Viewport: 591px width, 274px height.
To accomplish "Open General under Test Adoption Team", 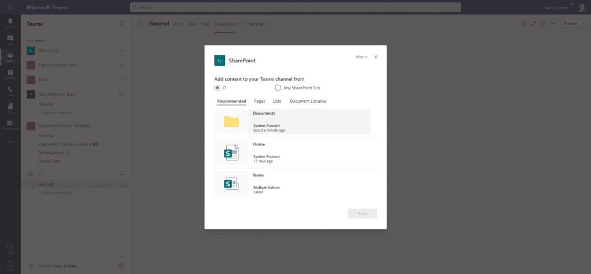I will click(46, 104).
